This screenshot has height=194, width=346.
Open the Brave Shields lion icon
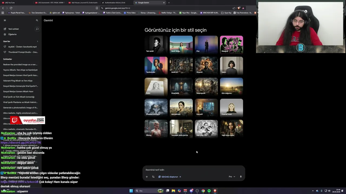tap(239, 8)
